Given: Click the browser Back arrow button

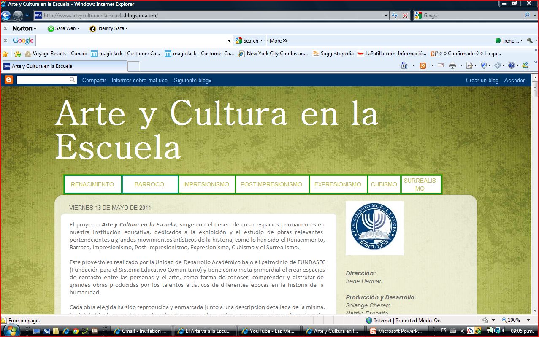Looking at the screenshot, I should coord(6,16).
